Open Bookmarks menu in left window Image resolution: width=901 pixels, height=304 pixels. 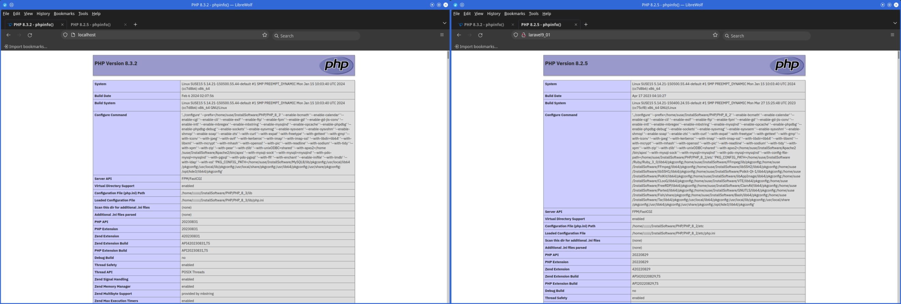(x=64, y=14)
